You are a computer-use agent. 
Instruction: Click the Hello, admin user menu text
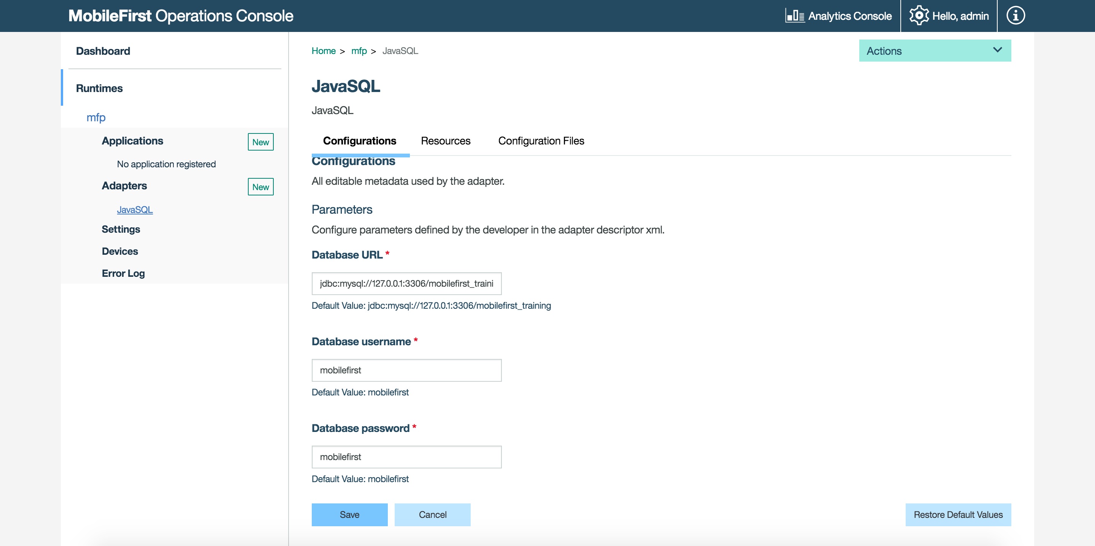(960, 16)
